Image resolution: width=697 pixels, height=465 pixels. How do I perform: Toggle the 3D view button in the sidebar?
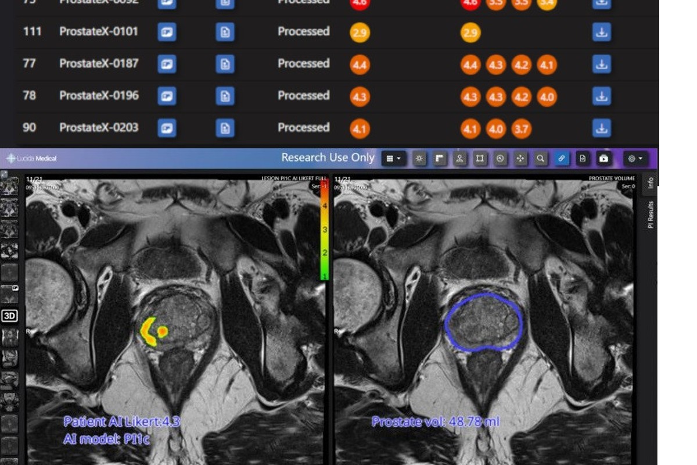point(10,316)
